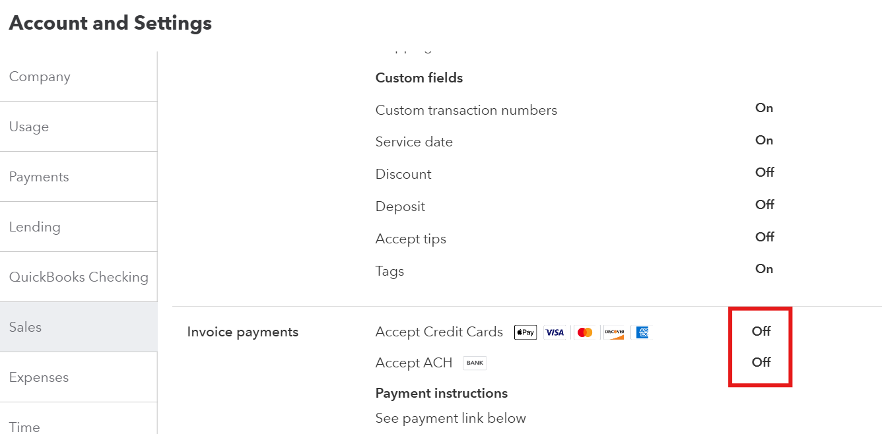882x434 pixels.
Task: Turn off the Tags setting
Action: 764,268
